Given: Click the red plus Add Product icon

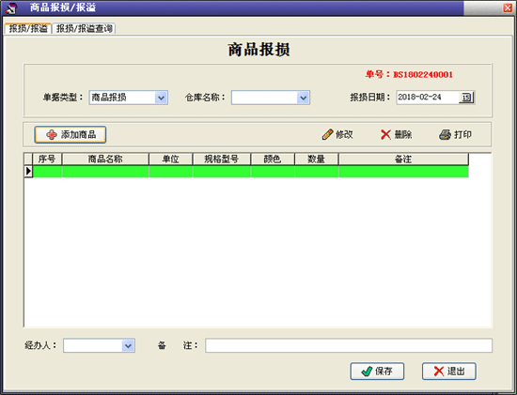Looking at the screenshot, I should click(x=52, y=134).
